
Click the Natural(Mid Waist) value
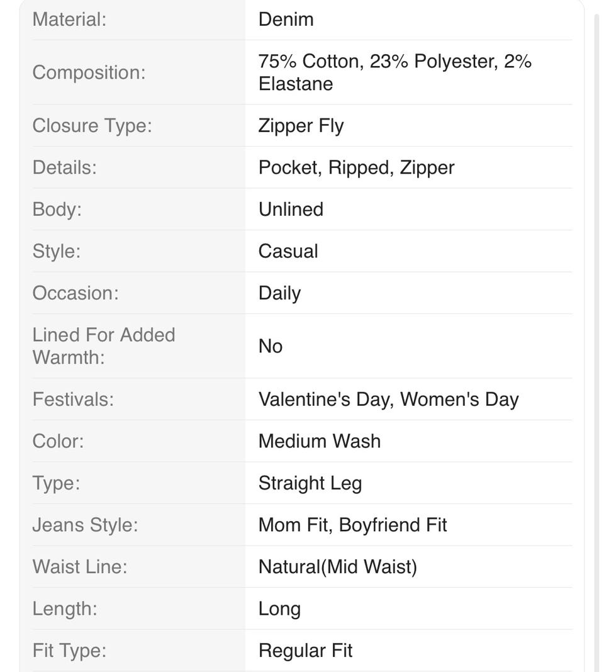tap(337, 566)
